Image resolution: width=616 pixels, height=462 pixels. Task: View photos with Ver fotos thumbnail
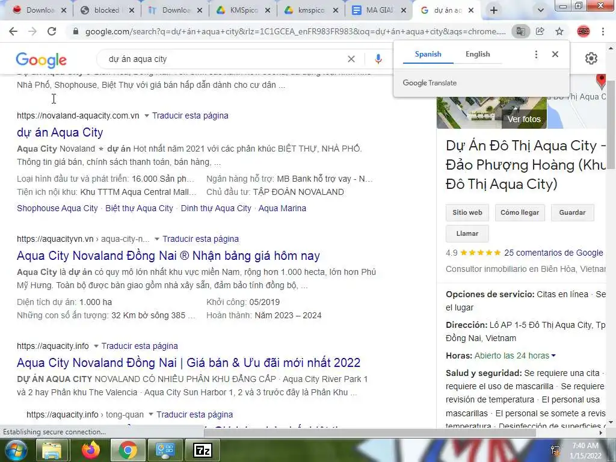click(524, 119)
